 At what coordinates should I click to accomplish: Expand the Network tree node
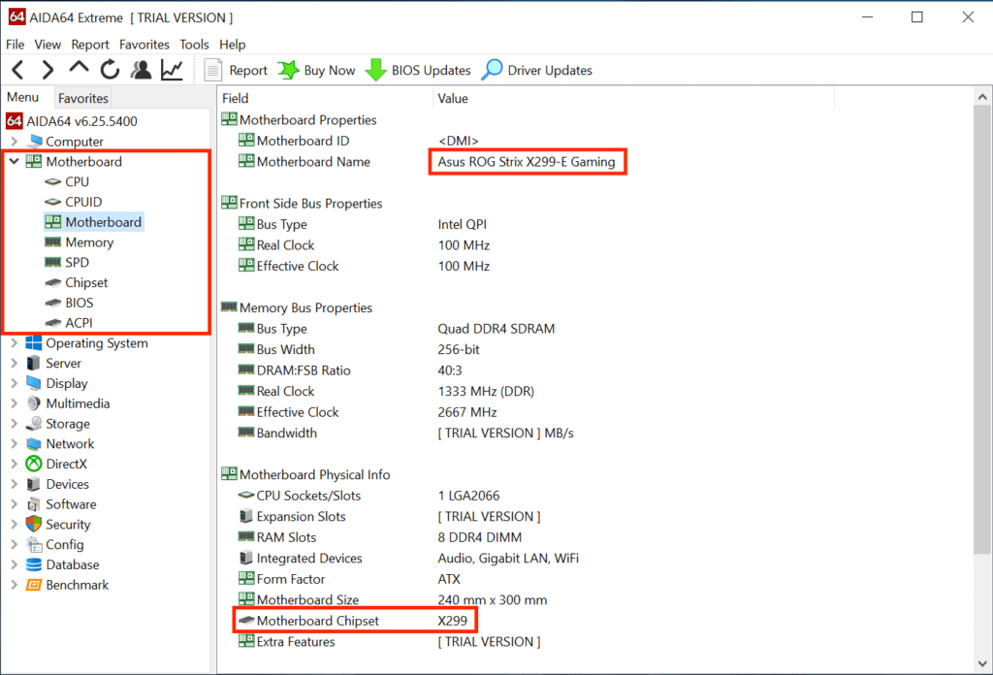pos(14,444)
